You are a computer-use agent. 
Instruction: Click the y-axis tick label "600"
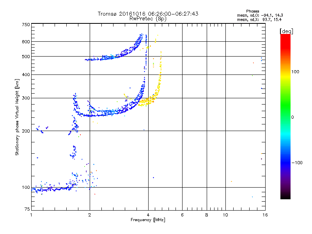click(x=26, y=42)
